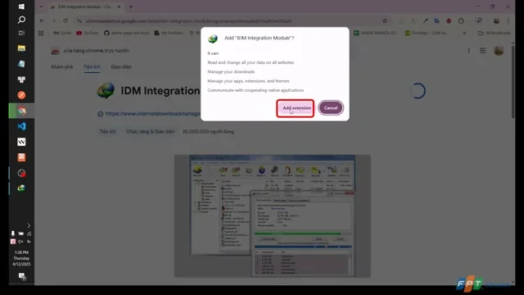Open Chrome tab search dropdown arrow
The height and width of the screenshot is (295, 524).
[x=41, y=7]
